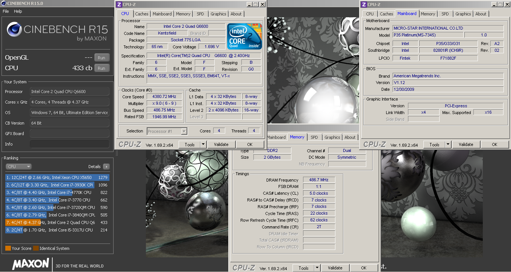
Task: Expand Tools dropdown arrow in Memory window
Action: click(x=317, y=268)
